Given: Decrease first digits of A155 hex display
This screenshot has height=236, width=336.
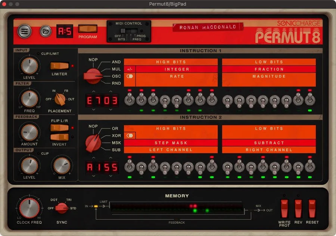Looking at the screenshot, I should 94,176.
